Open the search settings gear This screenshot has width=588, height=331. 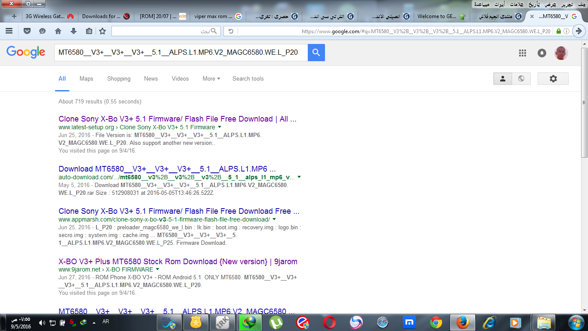pos(553,78)
